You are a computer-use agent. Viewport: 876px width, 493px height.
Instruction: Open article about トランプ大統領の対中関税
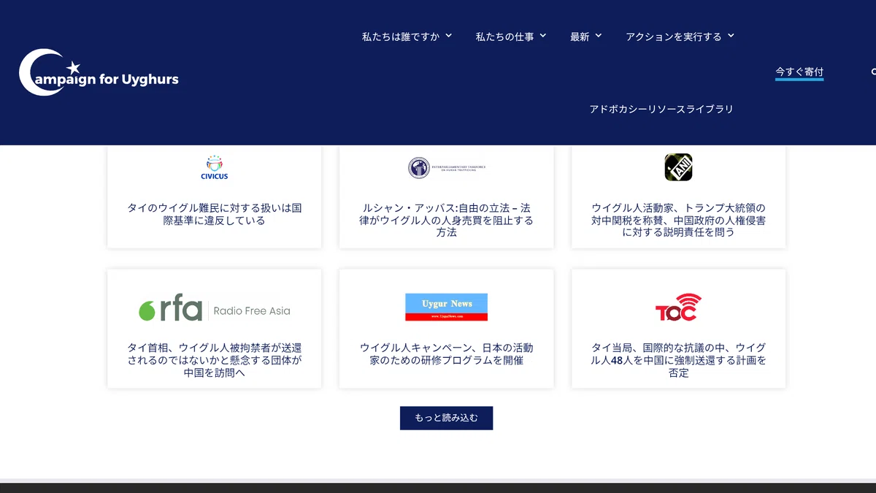click(678, 220)
